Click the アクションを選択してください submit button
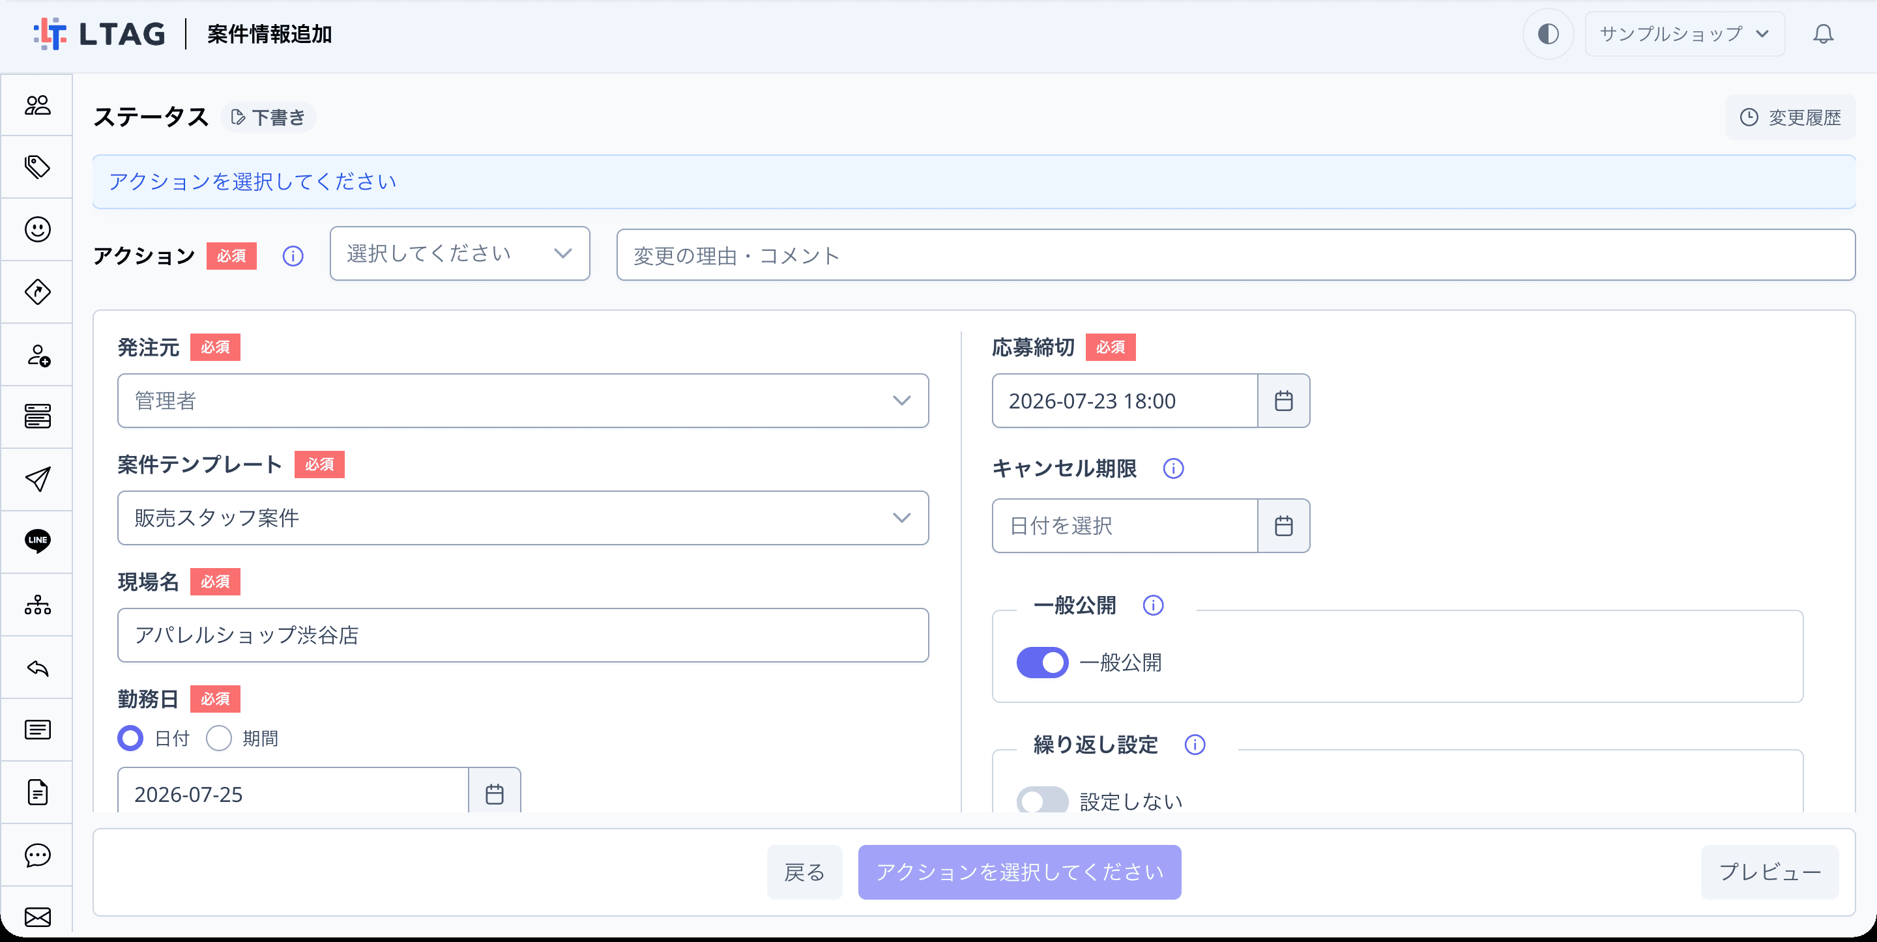This screenshot has width=1877, height=942. tap(1019, 872)
